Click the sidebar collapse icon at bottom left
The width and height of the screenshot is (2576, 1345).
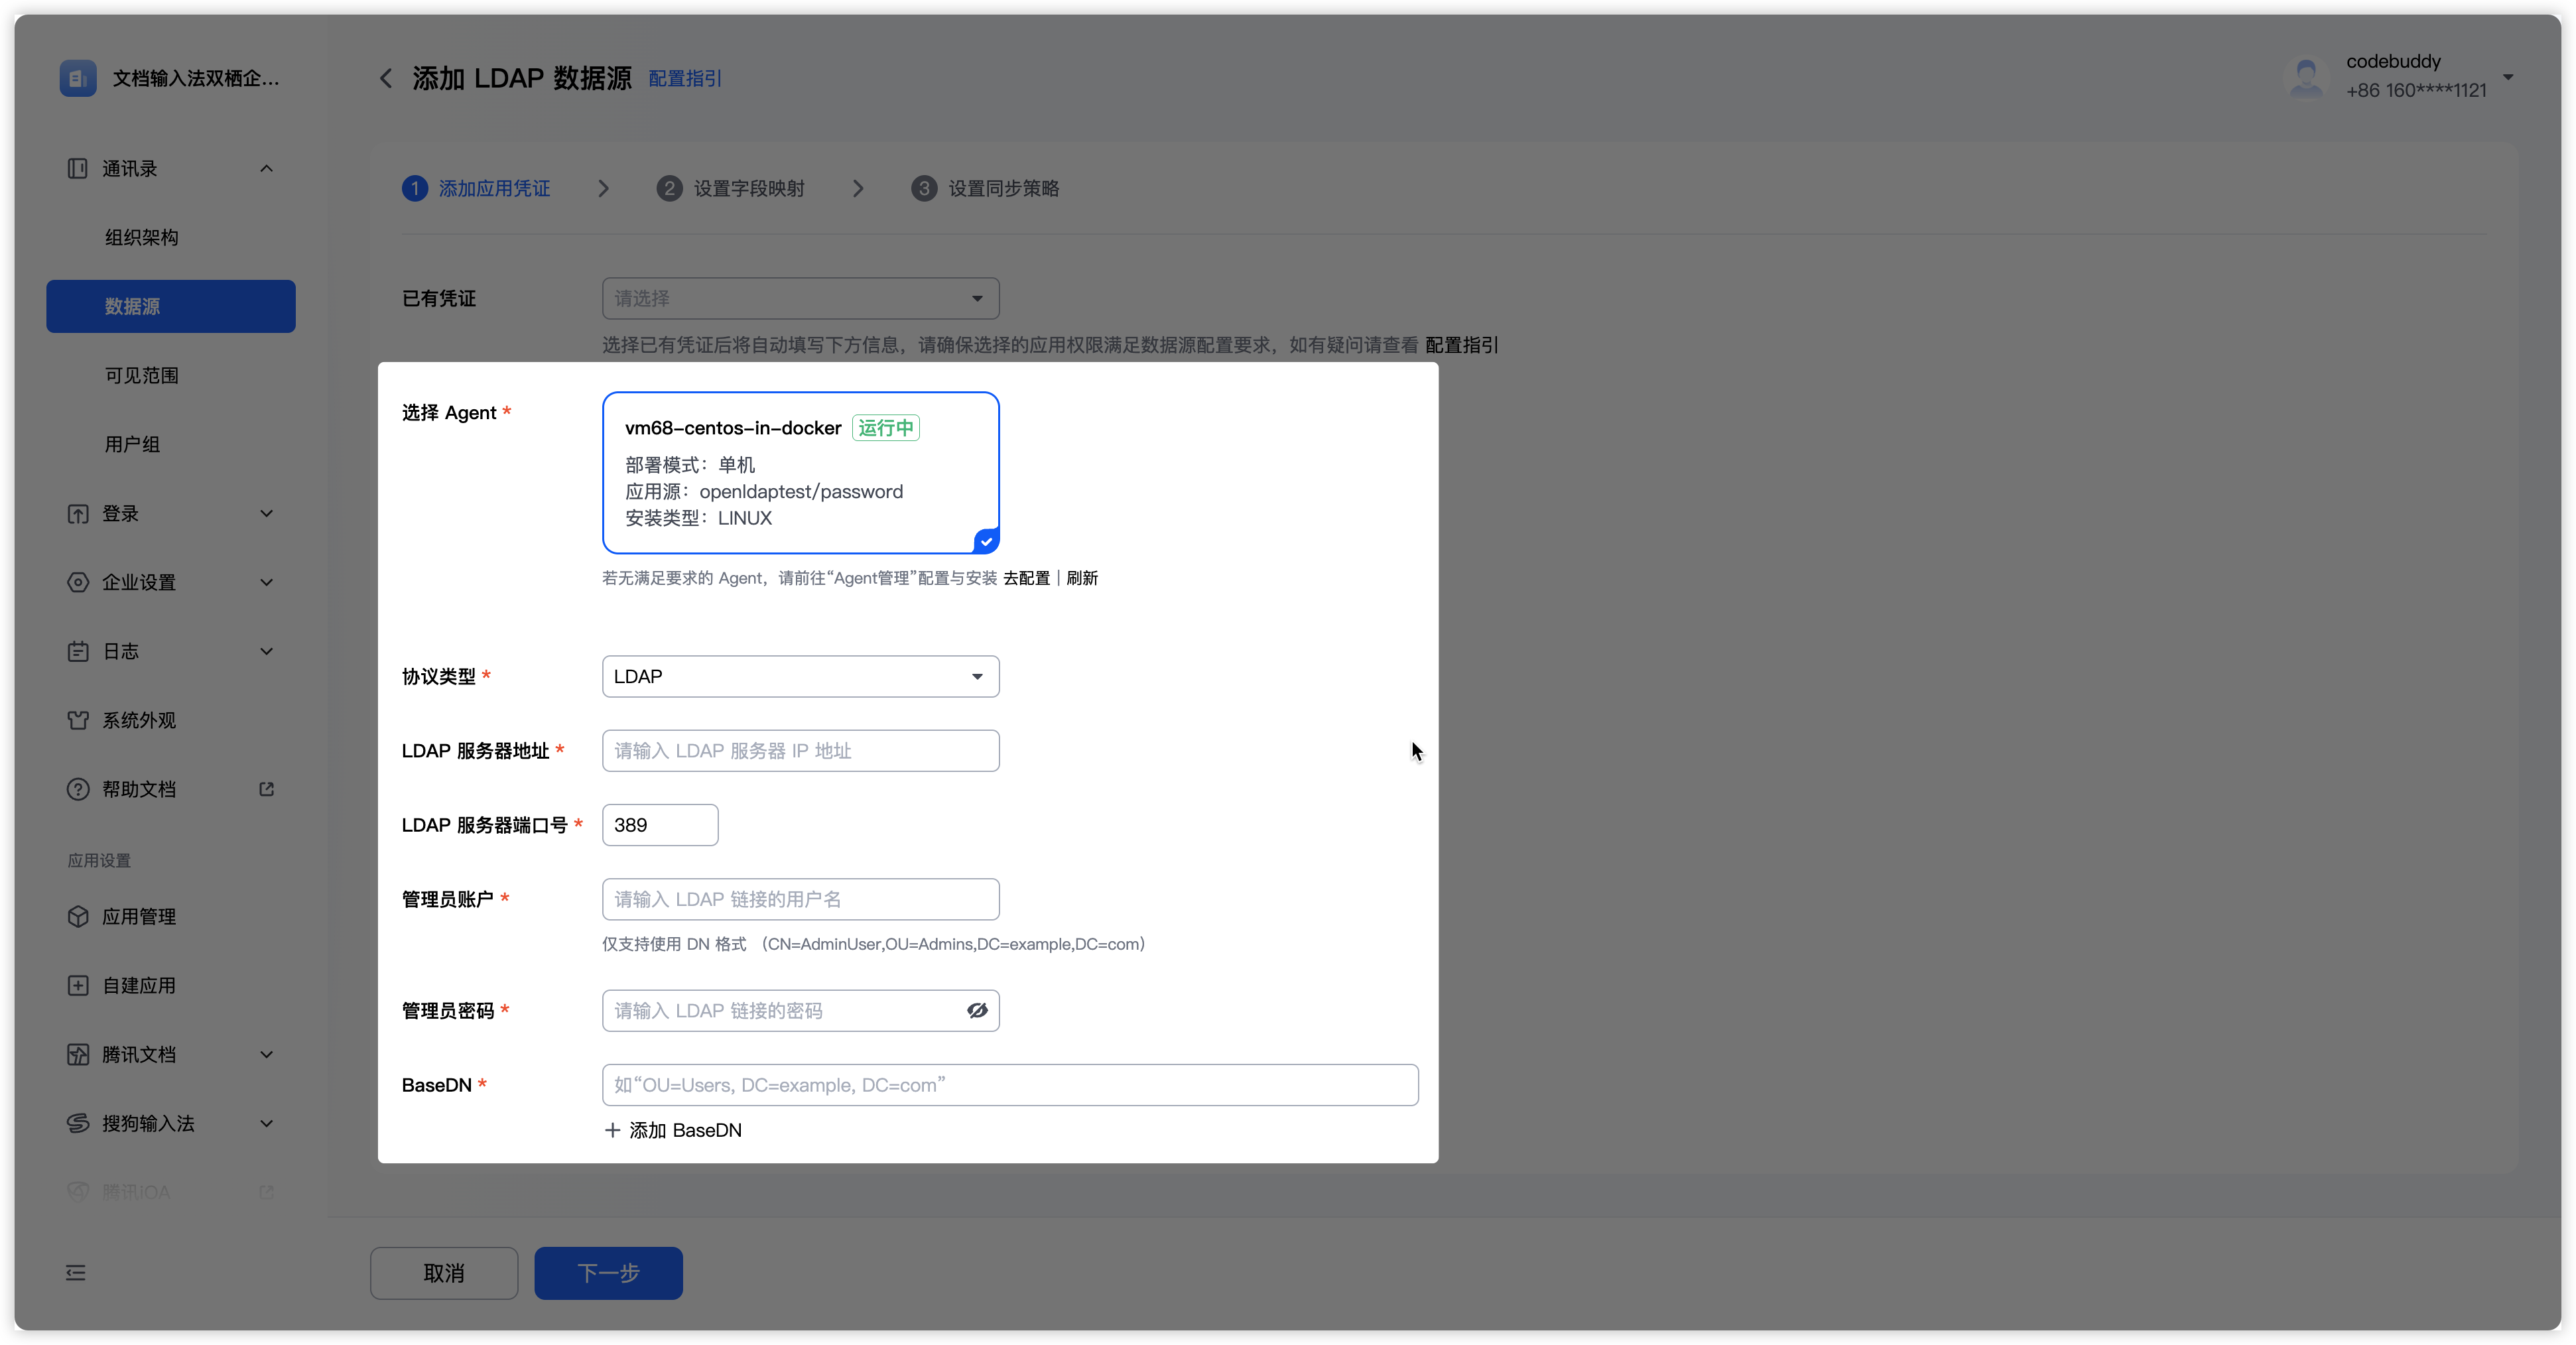(76, 1273)
